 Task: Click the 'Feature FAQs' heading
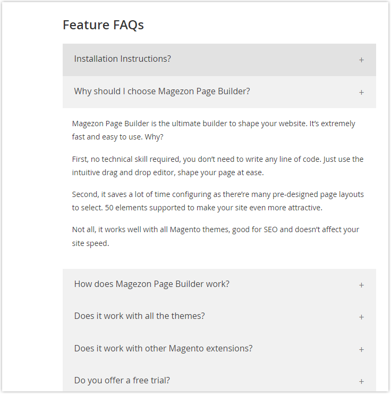tap(103, 25)
